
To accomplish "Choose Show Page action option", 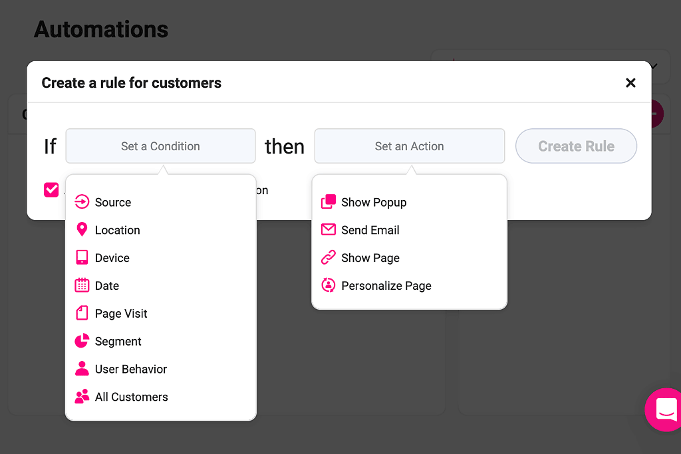I will pyautogui.click(x=370, y=258).
